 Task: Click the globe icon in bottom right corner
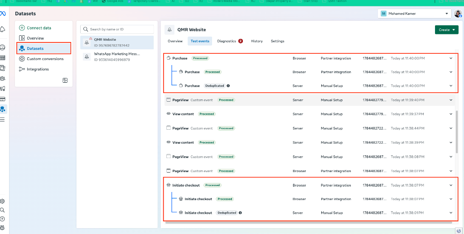[x=459, y=231]
